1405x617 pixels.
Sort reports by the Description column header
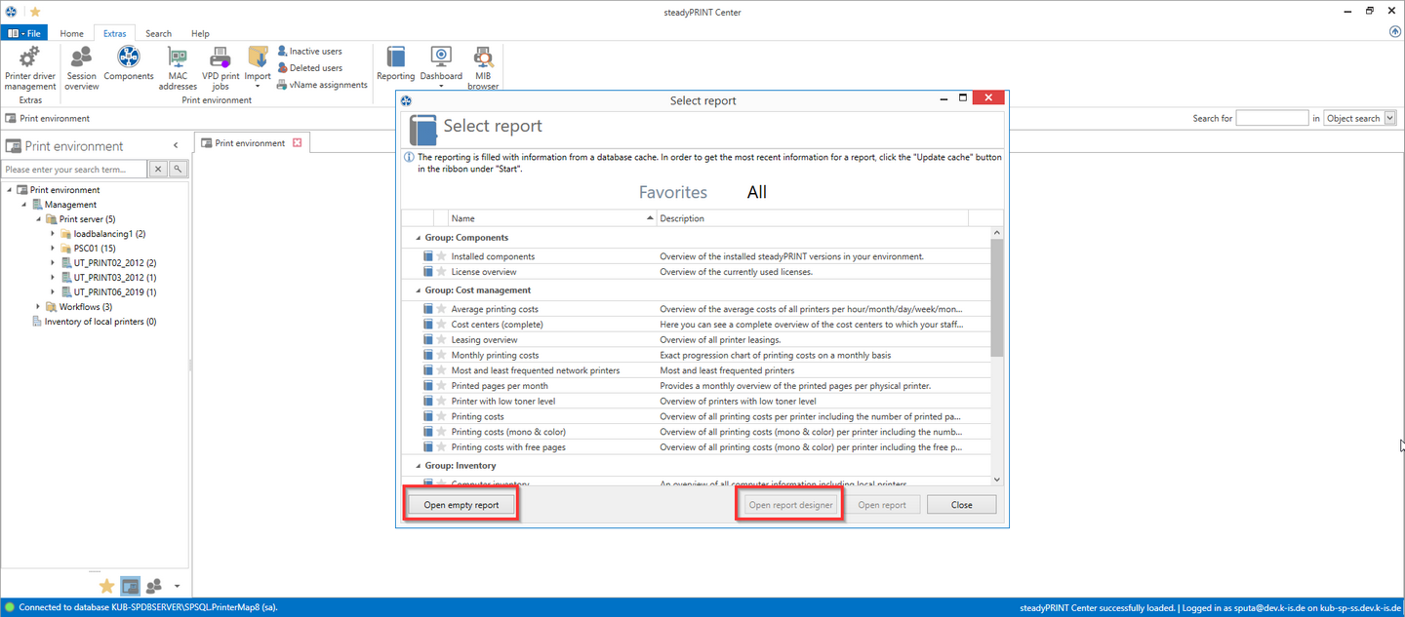tap(813, 218)
